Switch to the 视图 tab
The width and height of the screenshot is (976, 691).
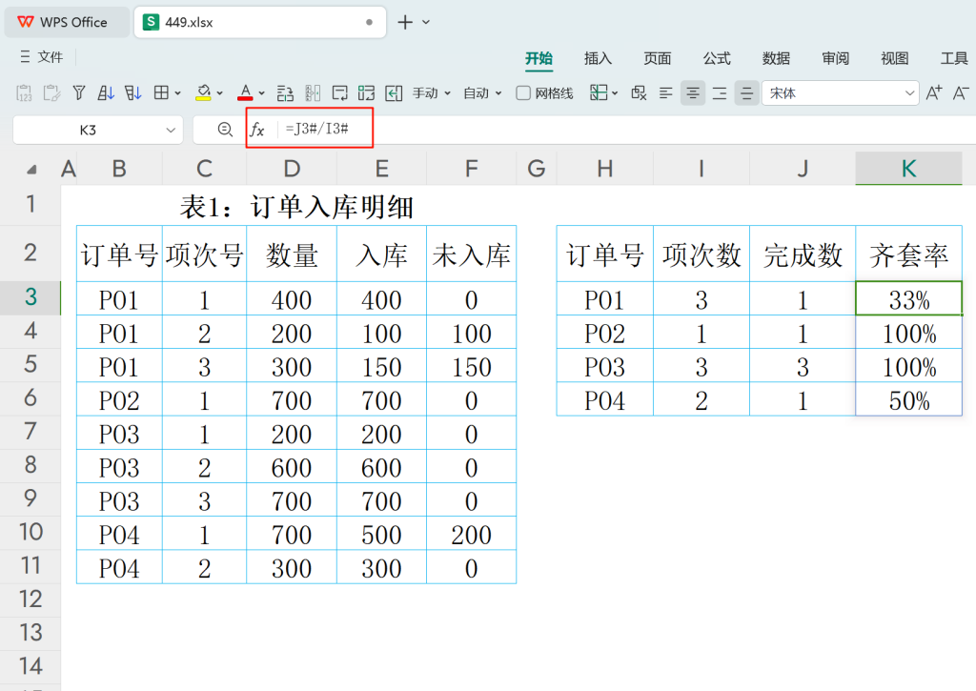(894, 58)
